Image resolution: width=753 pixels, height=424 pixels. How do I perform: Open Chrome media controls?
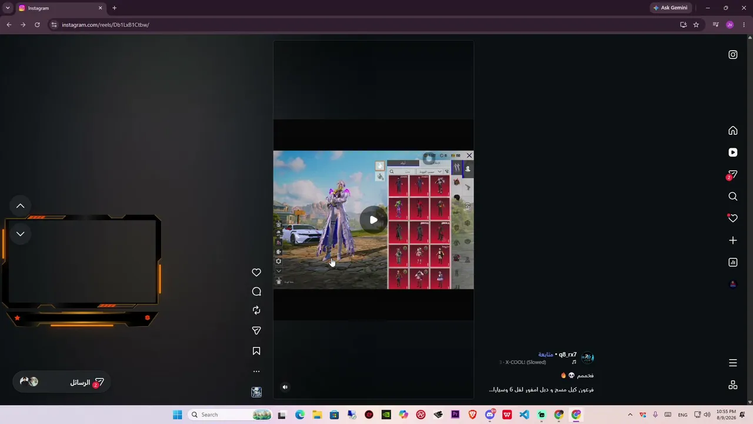coord(715,25)
